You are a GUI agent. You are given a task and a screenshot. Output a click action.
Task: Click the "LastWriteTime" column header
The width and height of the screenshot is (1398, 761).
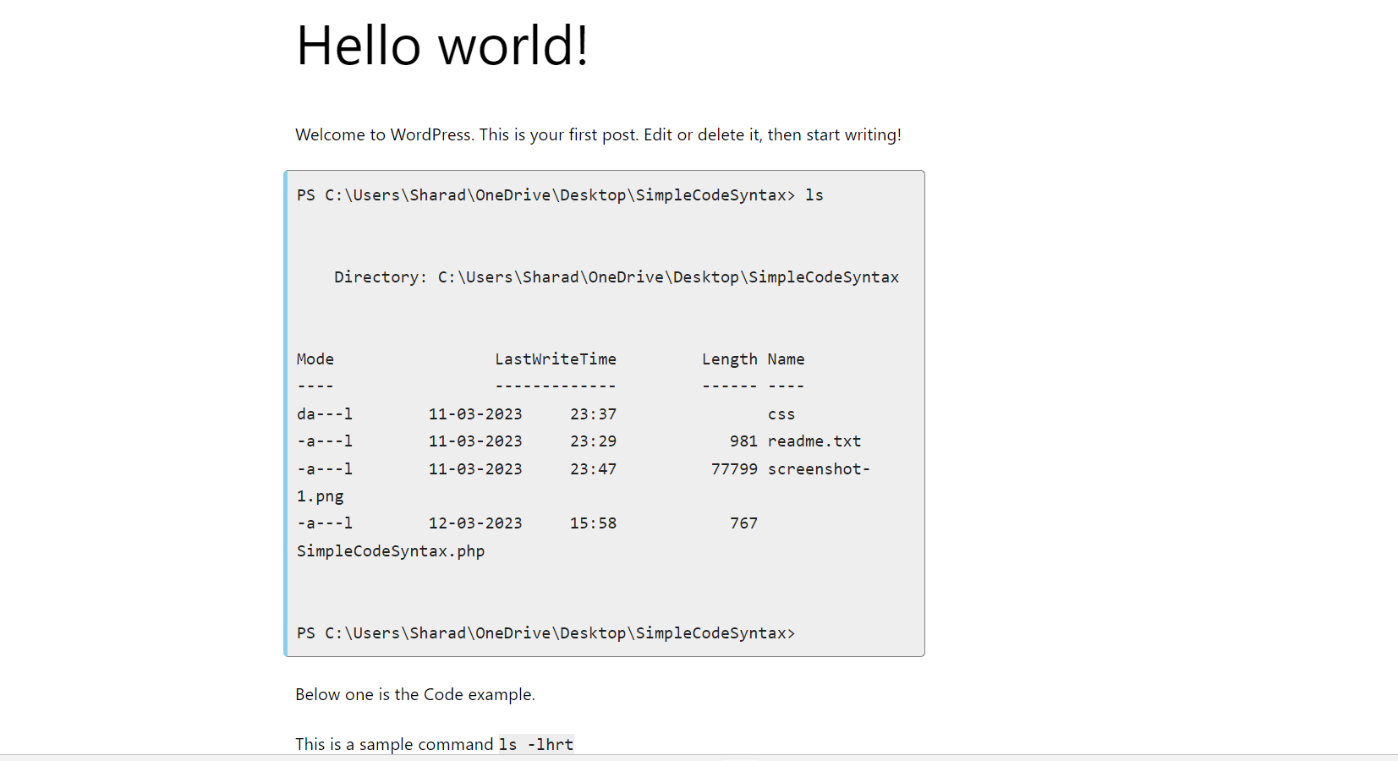click(x=556, y=359)
